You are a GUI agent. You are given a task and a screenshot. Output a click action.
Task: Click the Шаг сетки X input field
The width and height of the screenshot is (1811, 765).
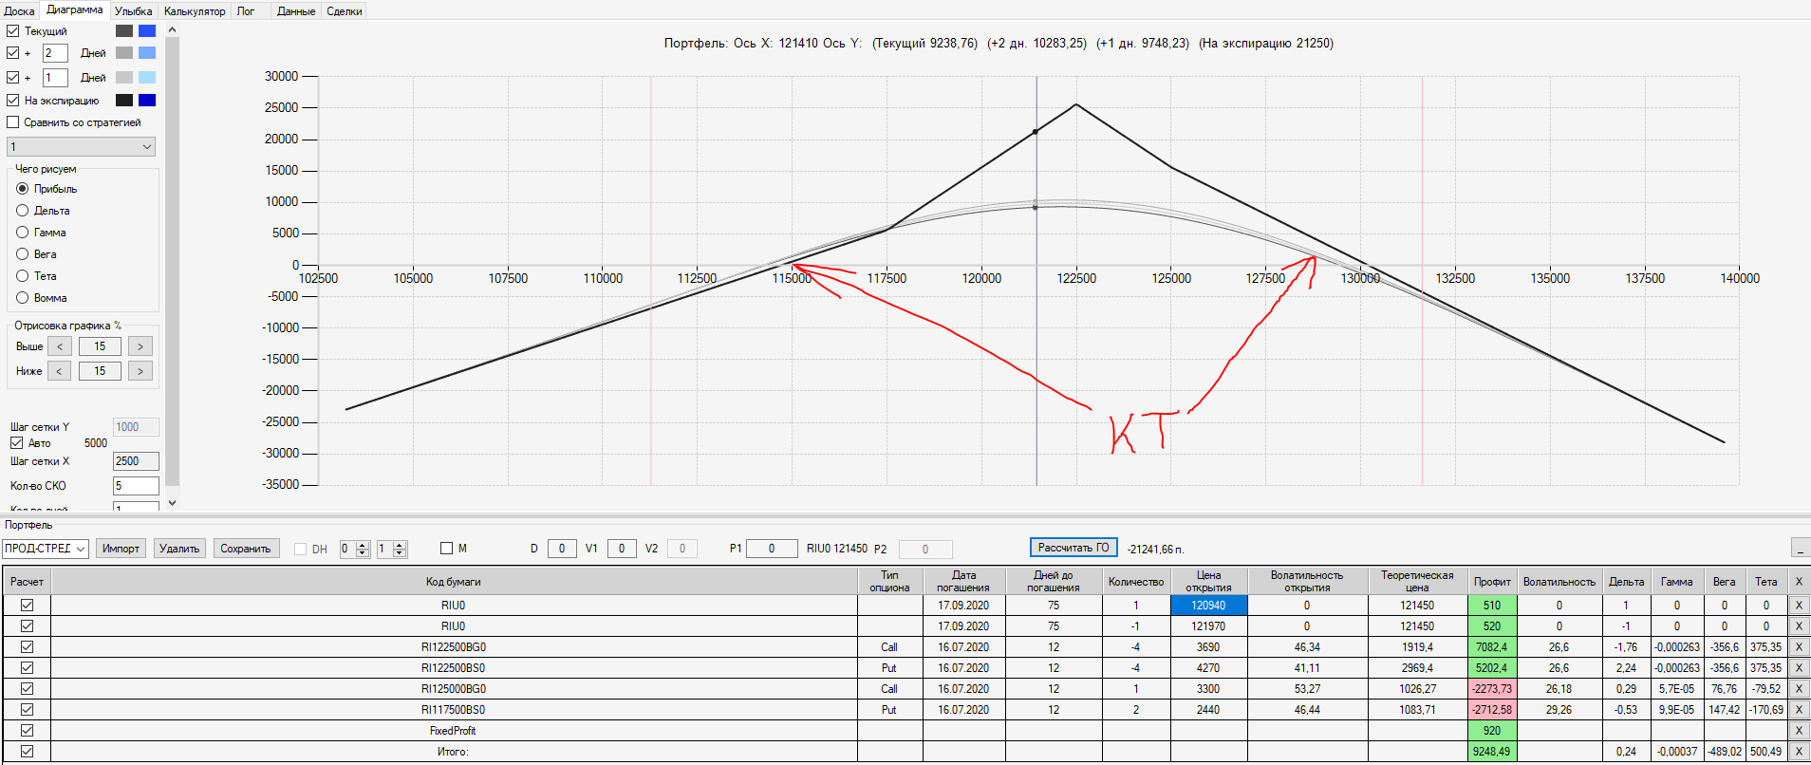tap(136, 461)
